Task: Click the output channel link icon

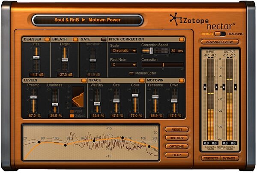Action: click(229, 148)
